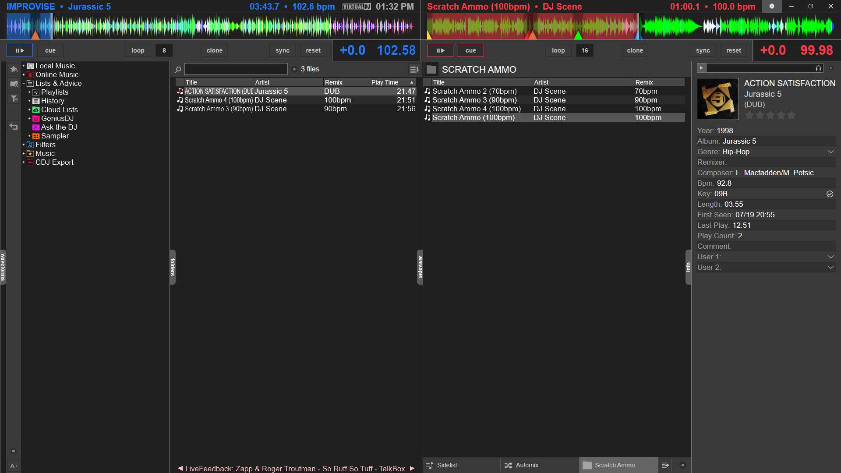Click the magnifier search icon
Viewport: 841px width, 473px height.
178,69
